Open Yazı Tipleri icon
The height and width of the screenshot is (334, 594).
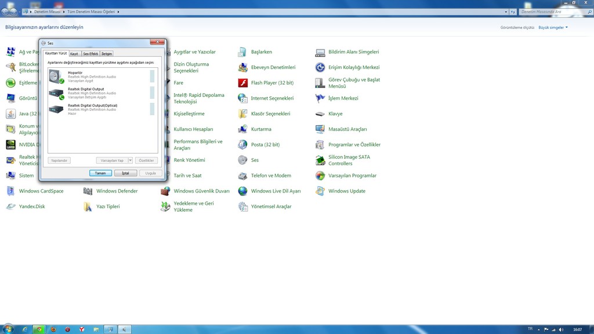coord(88,206)
